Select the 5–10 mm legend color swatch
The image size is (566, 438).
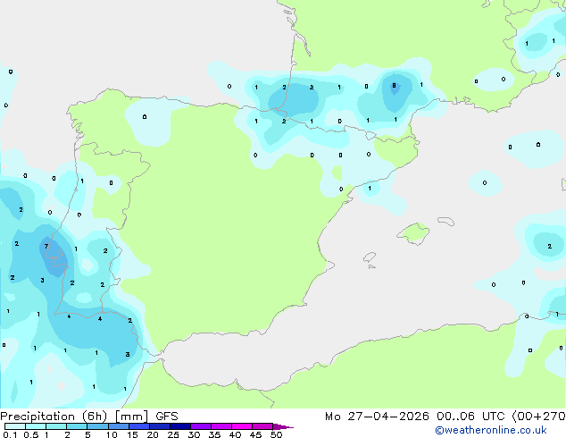[97, 426]
